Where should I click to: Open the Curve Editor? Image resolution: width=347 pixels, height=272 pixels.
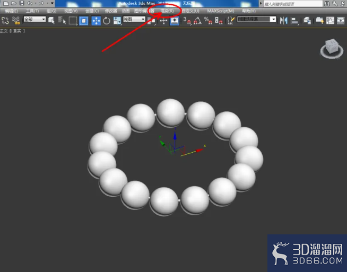[x=330, y=21]
